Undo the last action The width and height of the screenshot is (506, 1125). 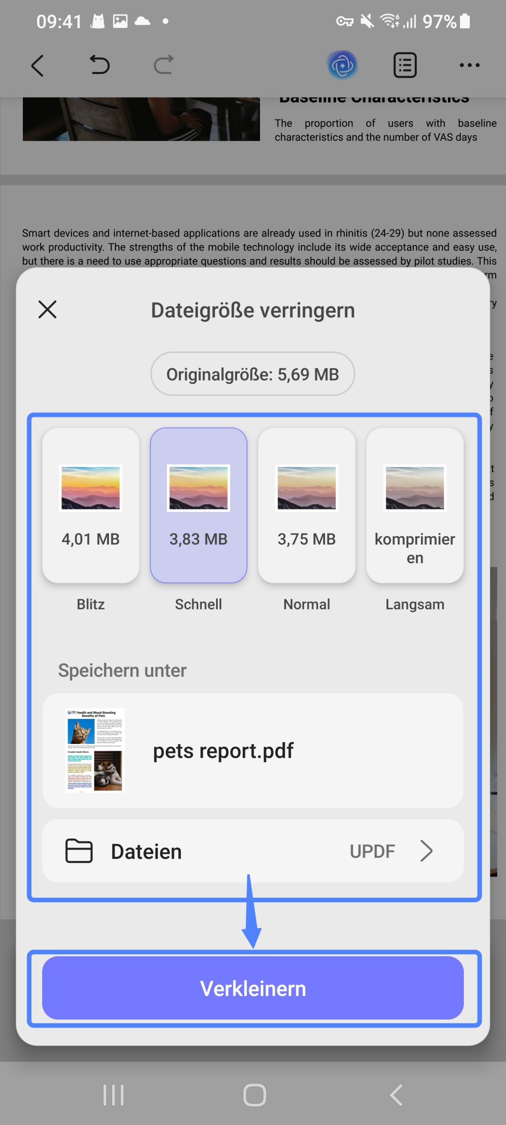[100, 65]
